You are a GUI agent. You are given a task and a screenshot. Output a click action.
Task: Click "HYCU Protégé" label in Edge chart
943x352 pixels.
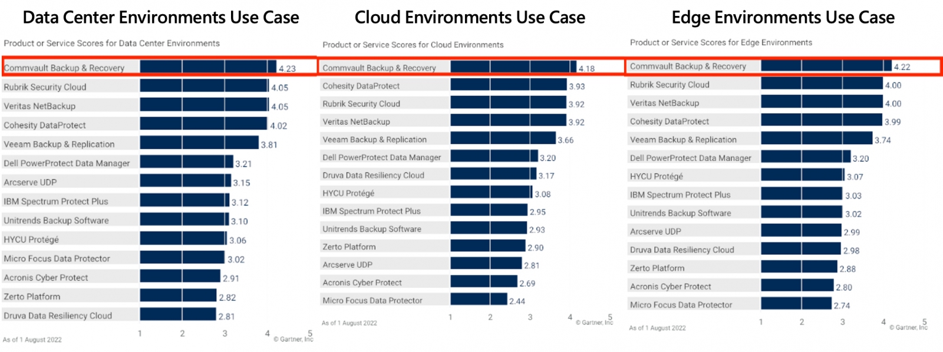point(657,177)
